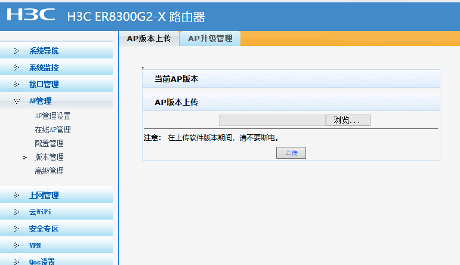Viewport: 460px width, 265px height.
Task: Go to 版本管理 submenu item
Action: click(x=49, y=158)
